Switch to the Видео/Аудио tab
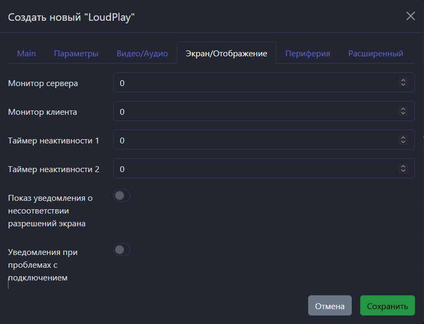 [142, 54]
